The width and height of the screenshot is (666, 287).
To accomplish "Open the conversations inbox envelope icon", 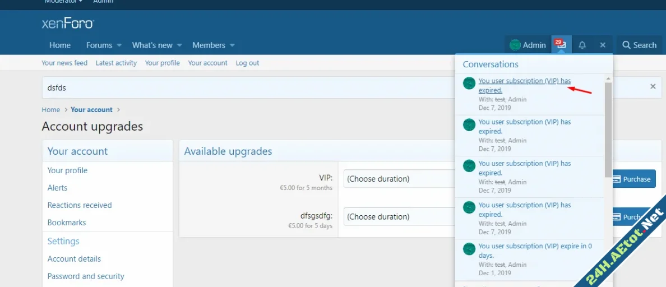I will [561, 45].
